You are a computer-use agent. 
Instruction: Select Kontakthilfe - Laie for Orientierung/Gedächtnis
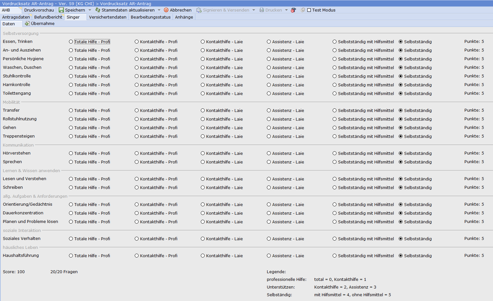click(x=203, y=205)
